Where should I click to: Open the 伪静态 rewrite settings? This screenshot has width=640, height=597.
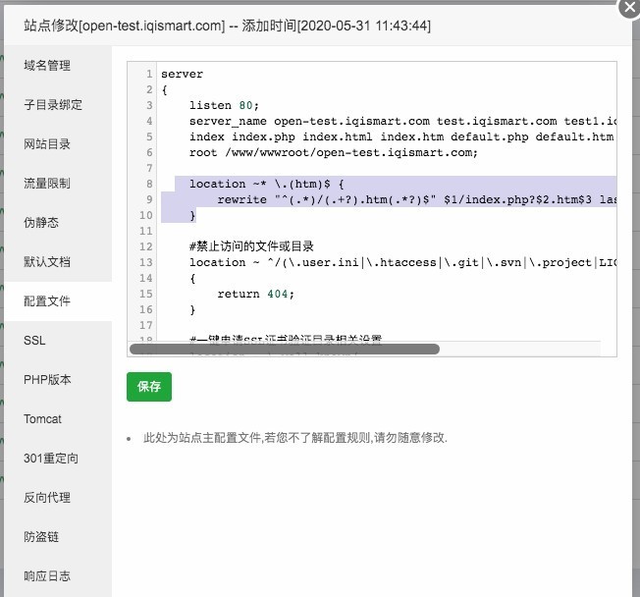click(x=41, y=223)
